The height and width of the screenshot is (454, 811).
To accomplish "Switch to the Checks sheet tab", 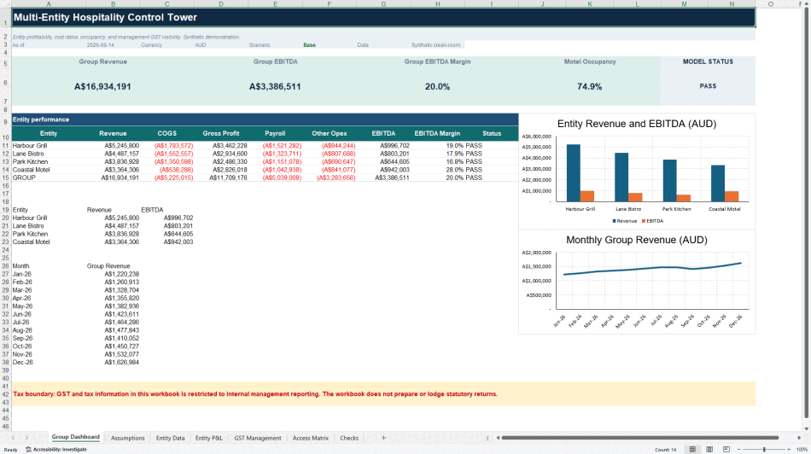I will click(349, 438).
